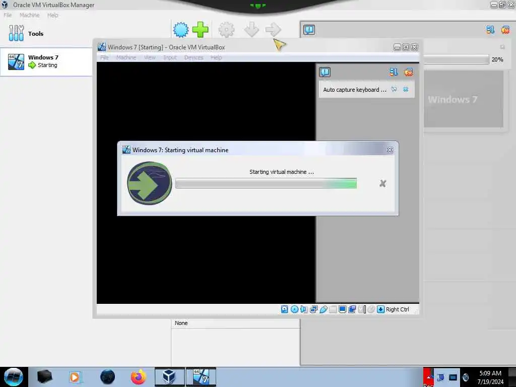Click the keyboard capture host key icon

pos(380,309)
